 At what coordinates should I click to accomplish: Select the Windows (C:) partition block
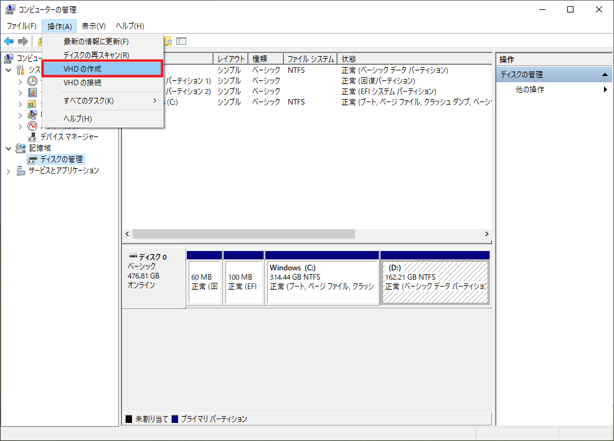tap(322, 282)
